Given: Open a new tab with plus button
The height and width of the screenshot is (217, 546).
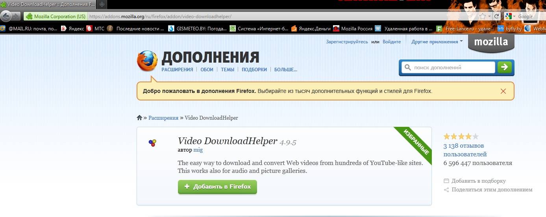Looking at the screenshot, I should coord(102,4).
